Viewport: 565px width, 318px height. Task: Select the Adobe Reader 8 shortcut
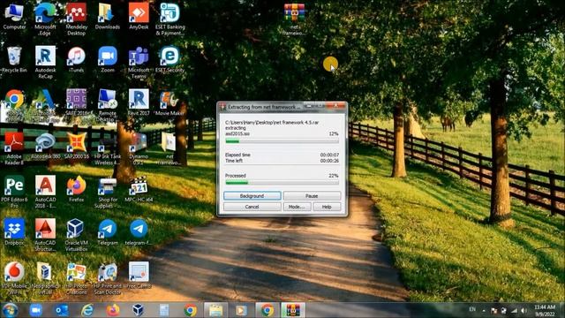[14, 148]
